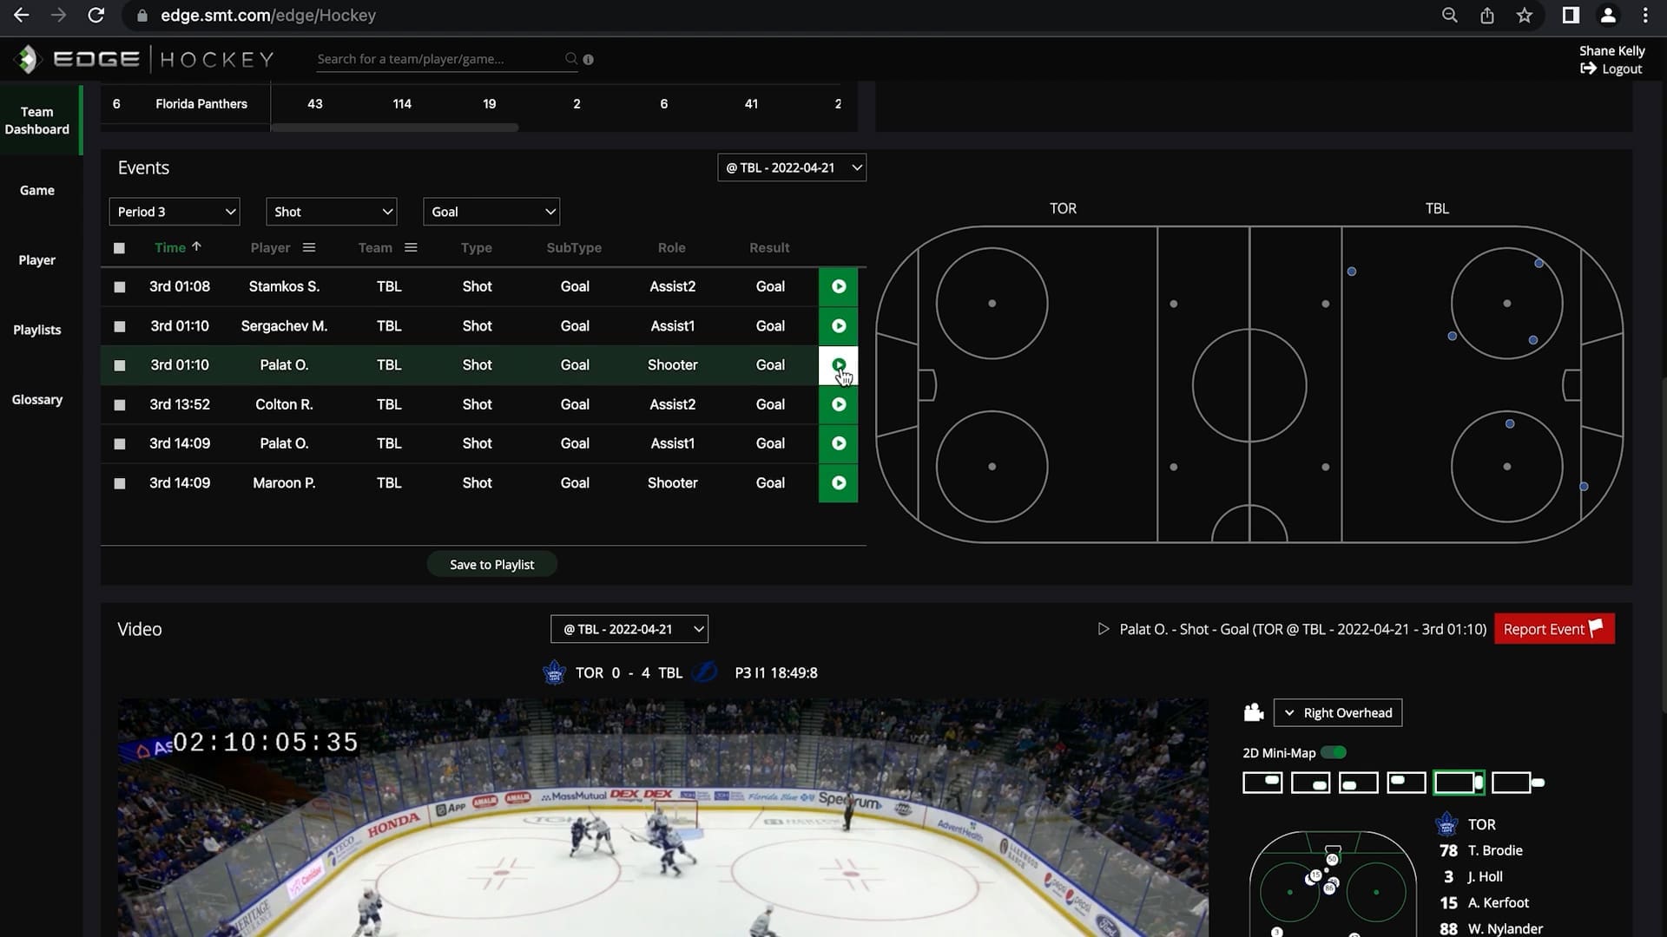
Task: Click the red Report Event button
Action: [x=1554, y=629]
